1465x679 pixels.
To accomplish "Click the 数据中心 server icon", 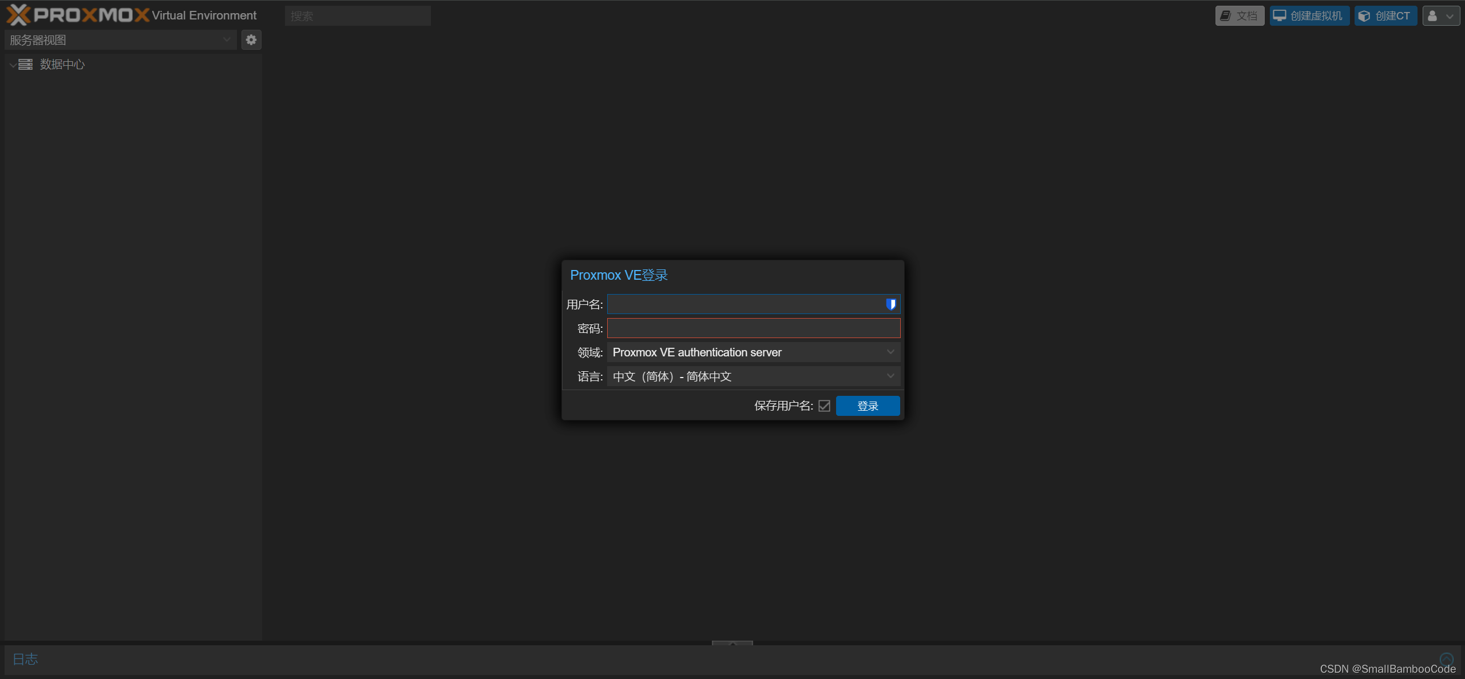I will pyautogui.click(x=26, y=65).
